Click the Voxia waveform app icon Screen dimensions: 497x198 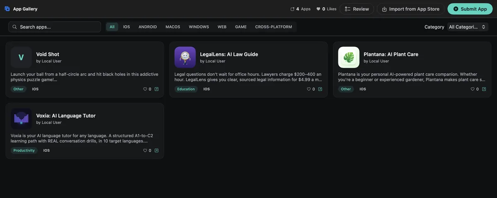point(21,119)
